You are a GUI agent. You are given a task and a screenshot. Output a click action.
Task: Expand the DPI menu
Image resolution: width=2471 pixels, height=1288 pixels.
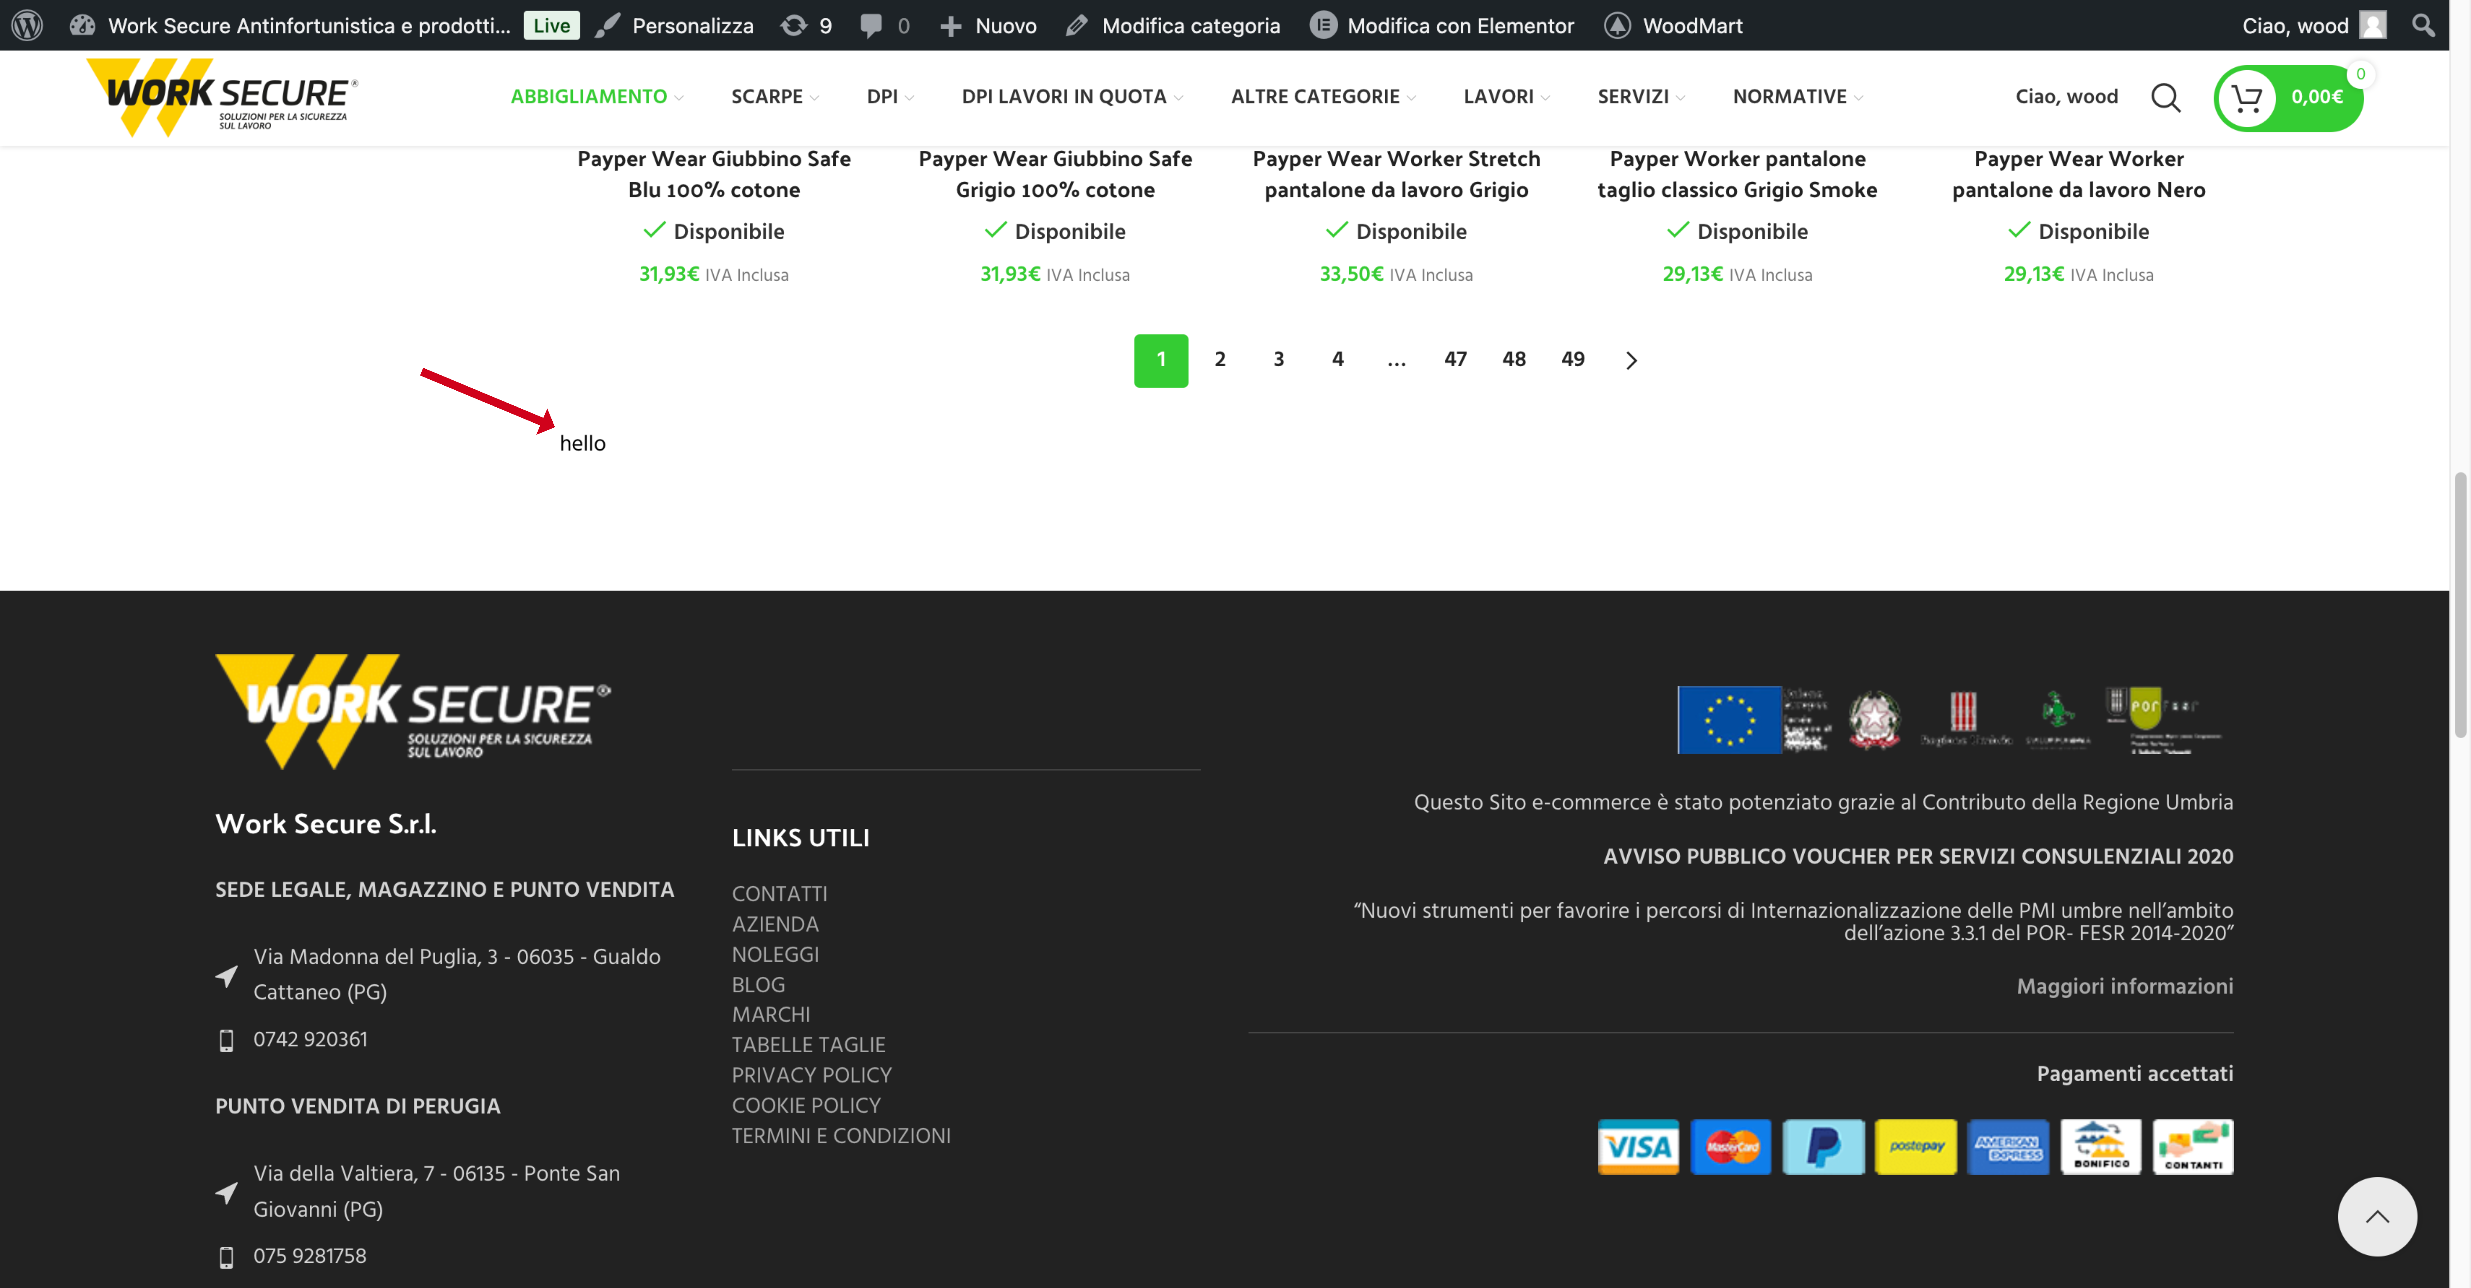[890, 97]
